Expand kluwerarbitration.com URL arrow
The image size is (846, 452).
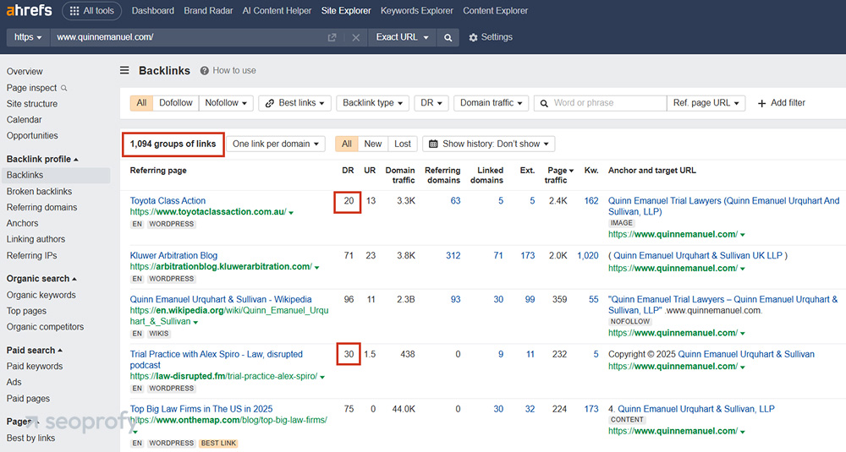click(316, 267)
